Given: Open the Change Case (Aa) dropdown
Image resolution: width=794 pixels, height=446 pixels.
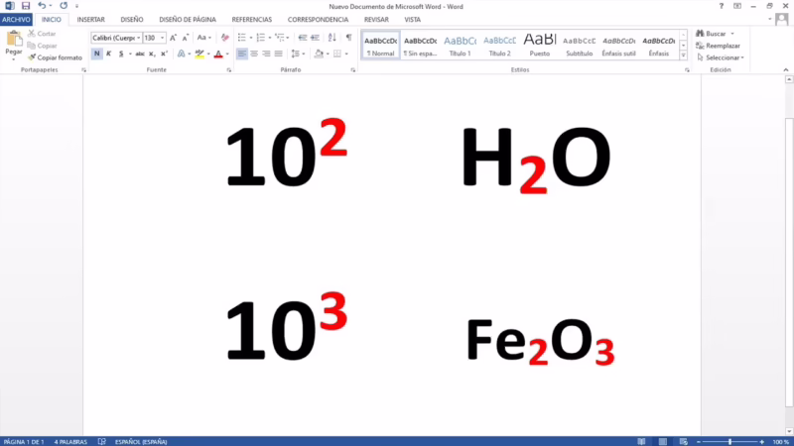Looking at the screenshot, I should [203, 38].
